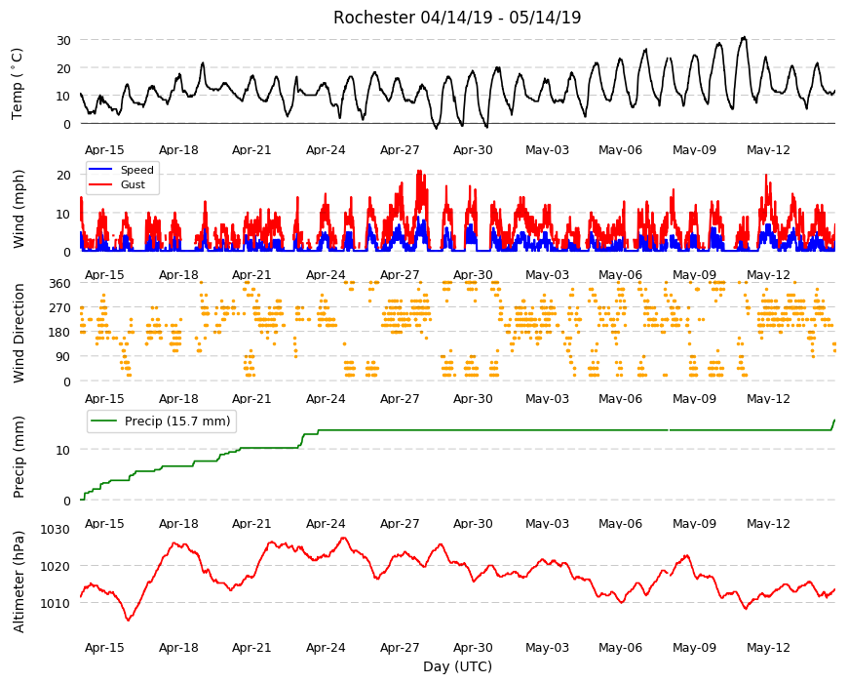
Task: Click the 360 tick on wind direction axis
Action: tap(60, 283)
